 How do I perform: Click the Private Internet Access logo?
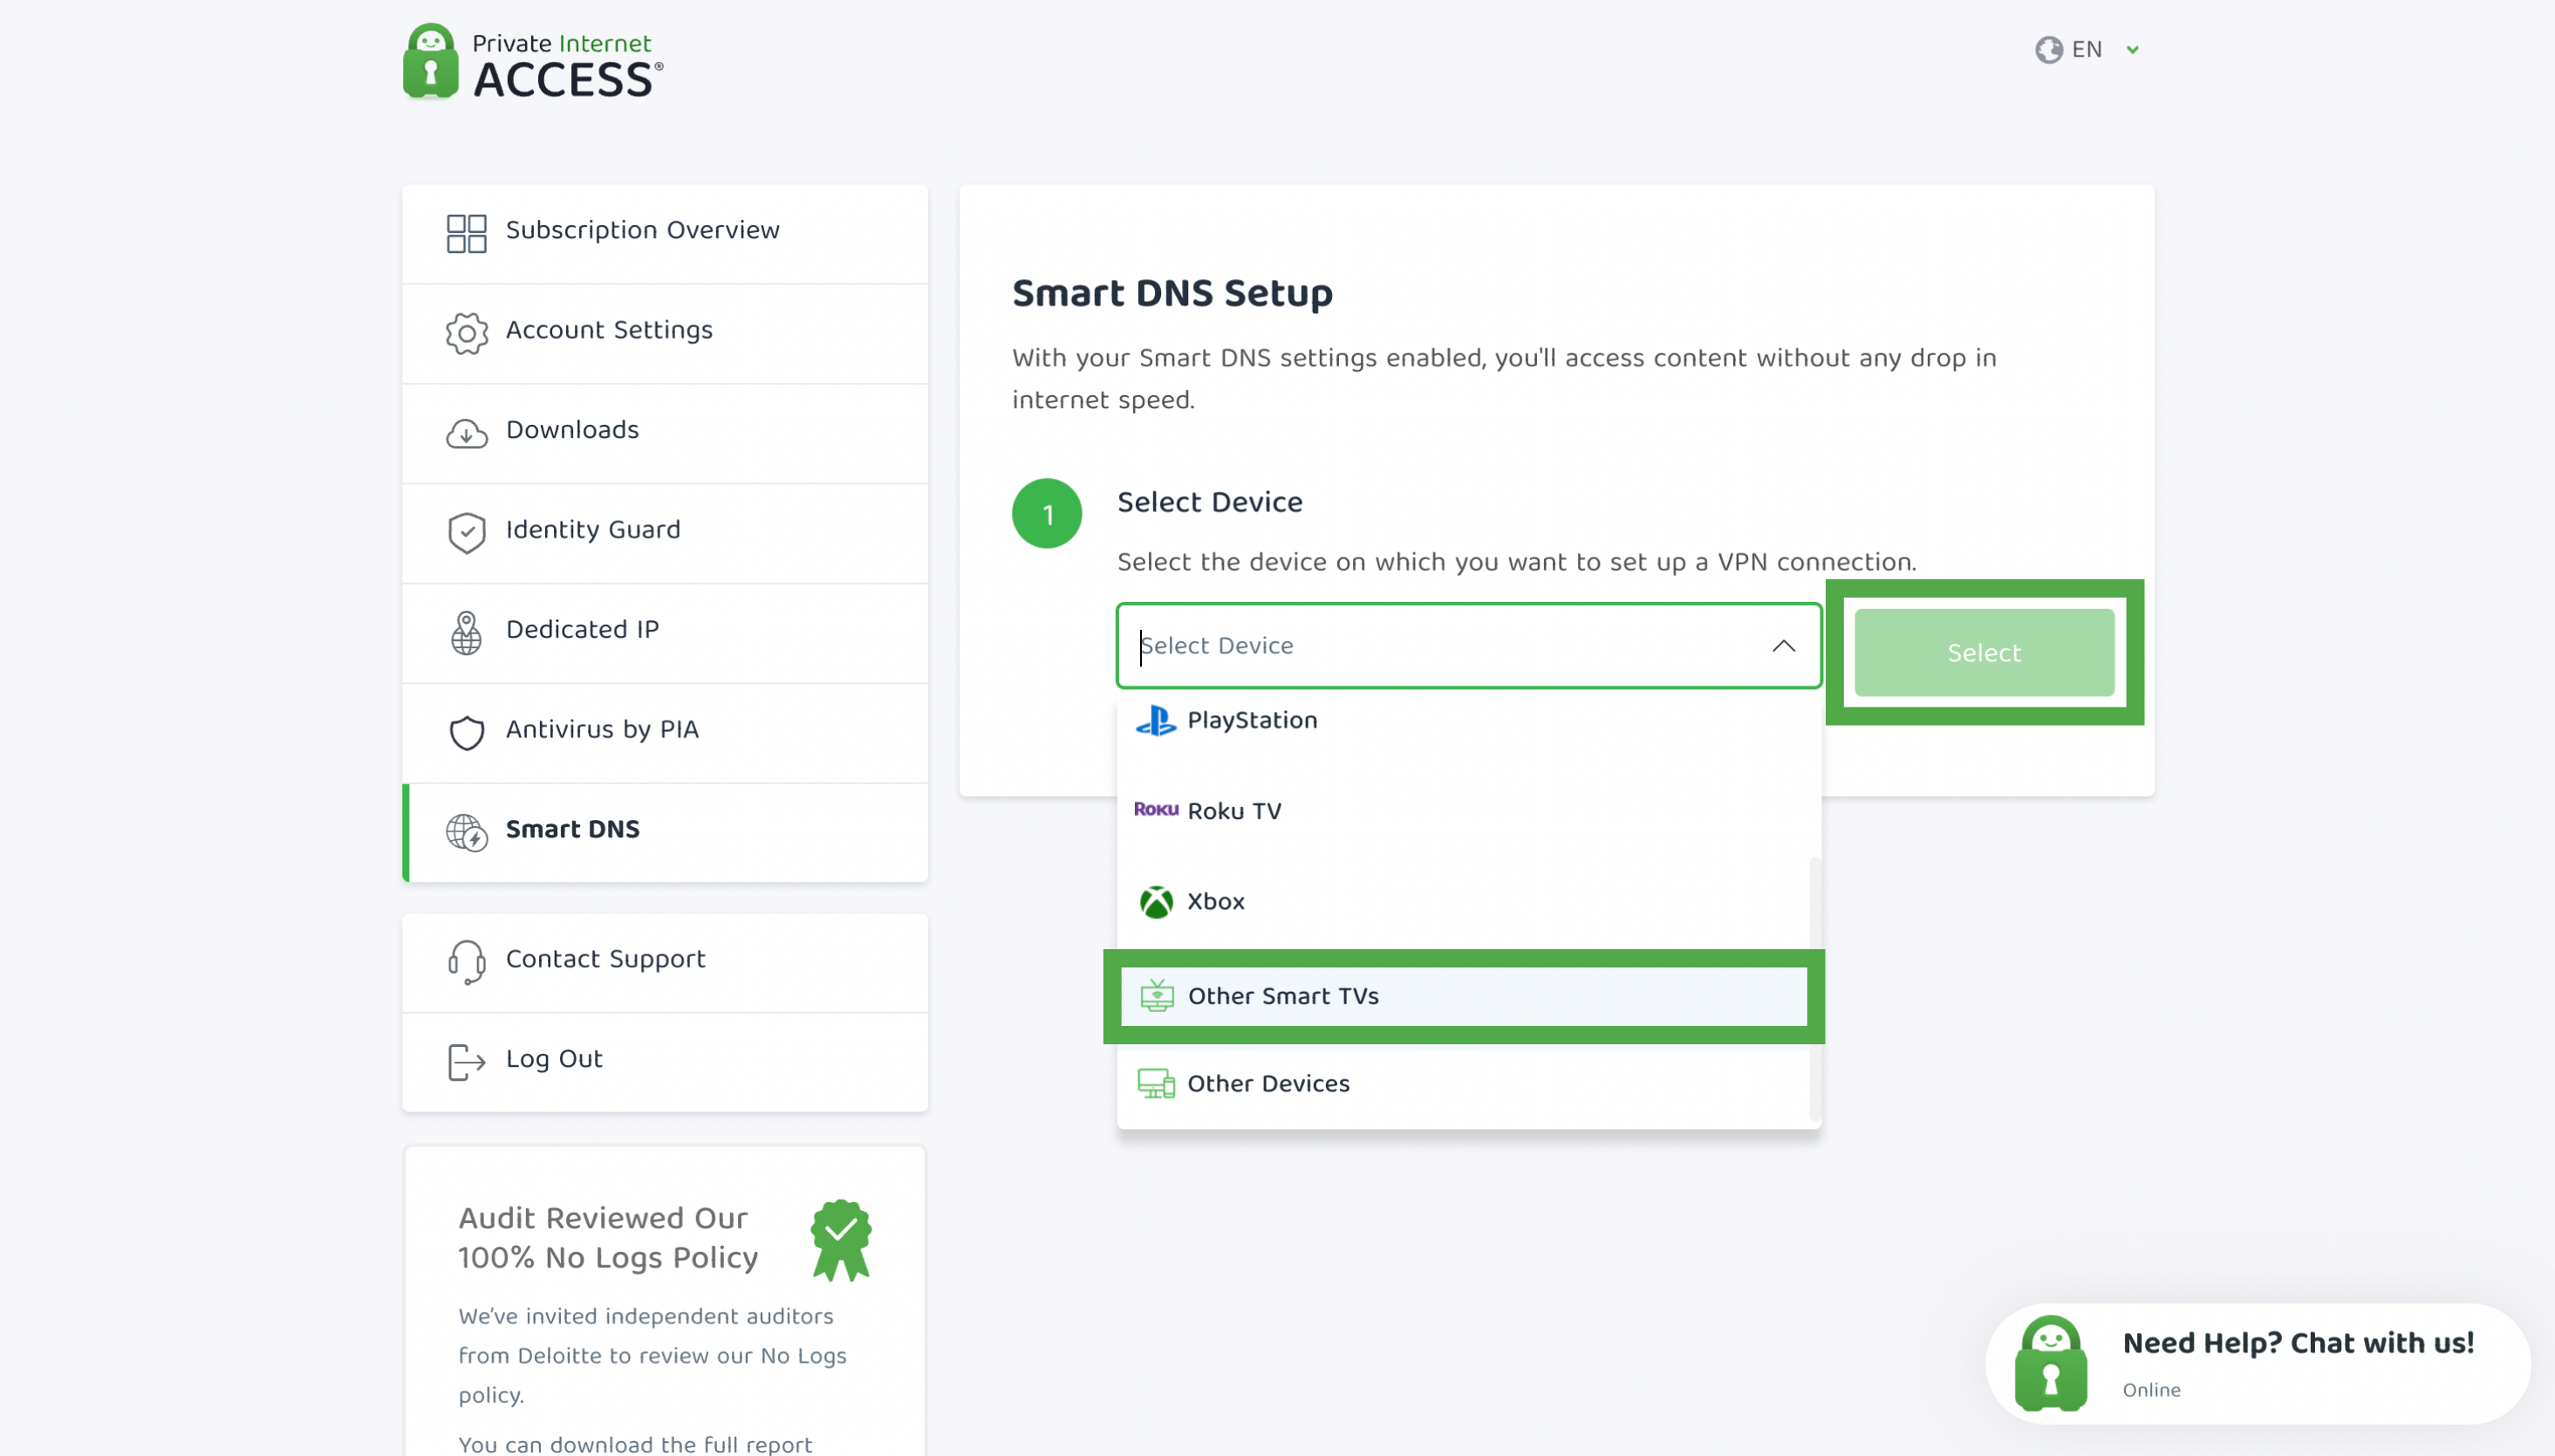tap(533, 61)
